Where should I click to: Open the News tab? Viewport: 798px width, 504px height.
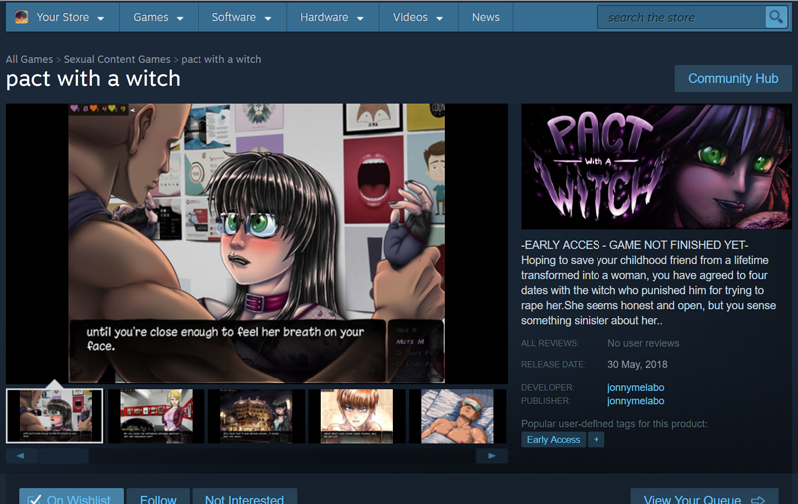486,17
